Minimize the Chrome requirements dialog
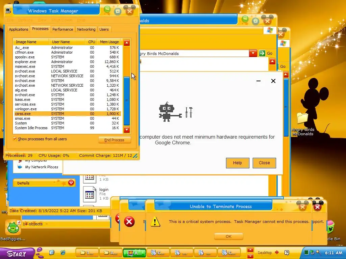 [x=258, y=81]
